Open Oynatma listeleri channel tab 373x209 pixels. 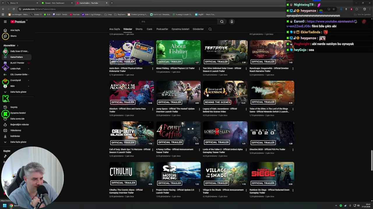coord(180,29)
